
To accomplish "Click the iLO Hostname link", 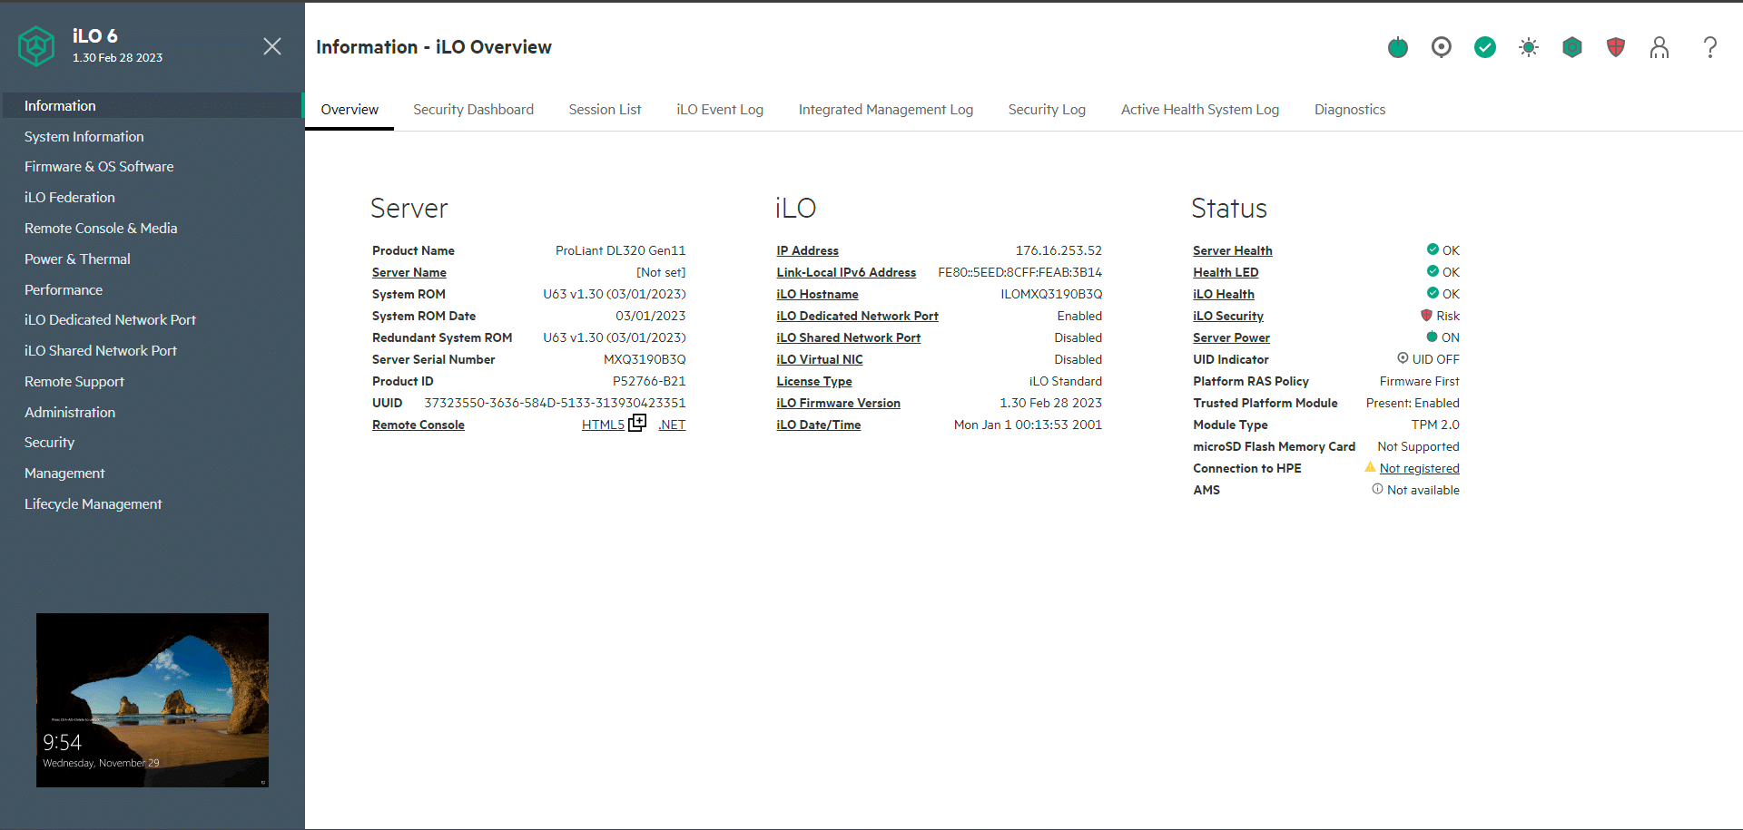I will [x=817, y=294].
